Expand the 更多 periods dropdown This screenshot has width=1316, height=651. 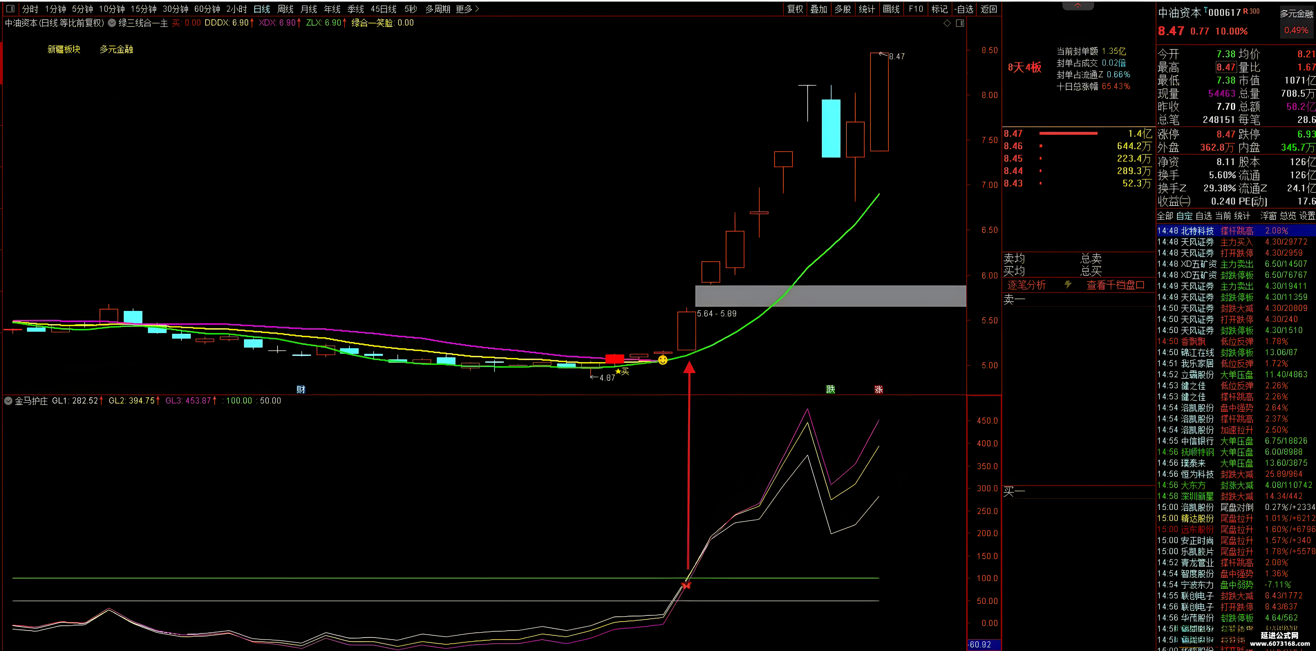coord(468,9)
